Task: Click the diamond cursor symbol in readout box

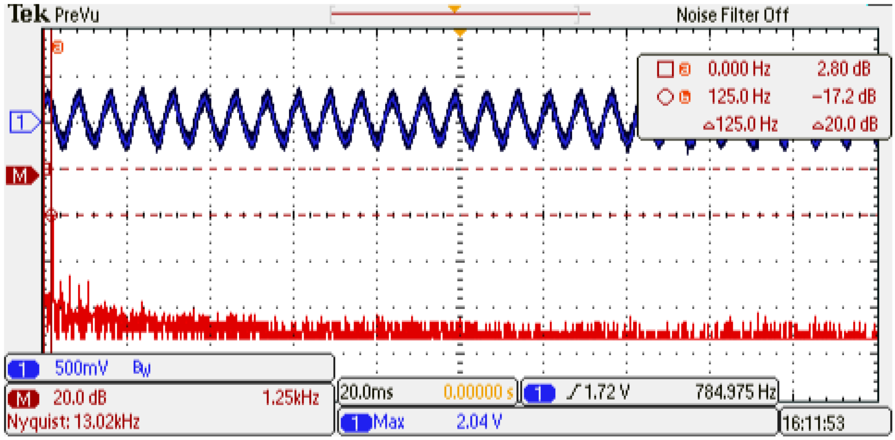Action: [665, 97]
